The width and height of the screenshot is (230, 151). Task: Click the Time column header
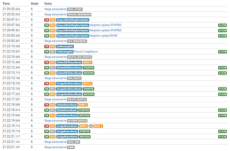[6, 4]
